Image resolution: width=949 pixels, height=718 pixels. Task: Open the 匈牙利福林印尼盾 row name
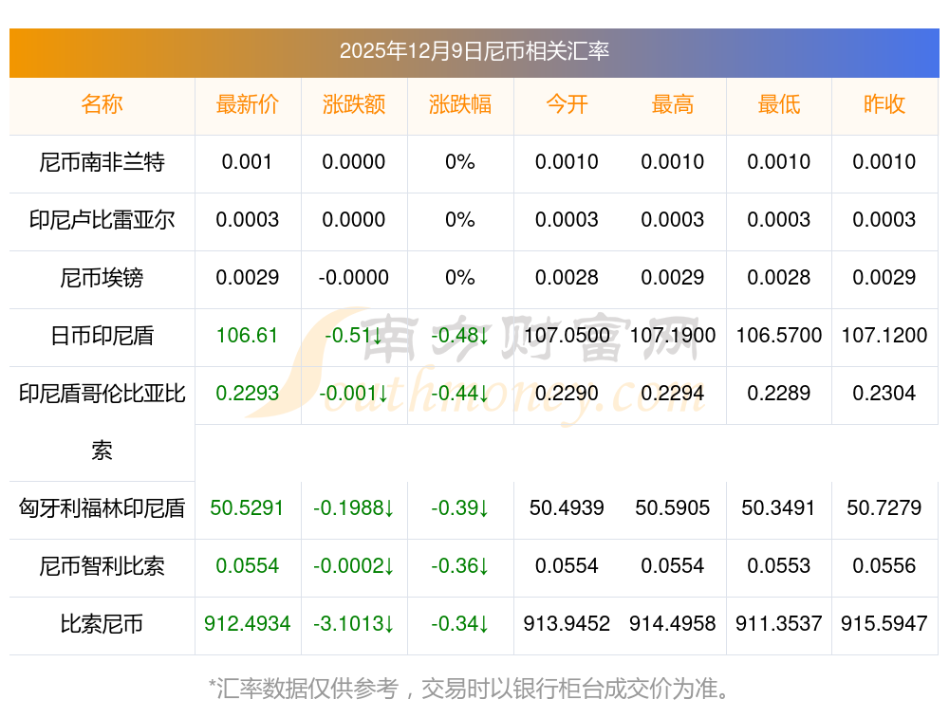coord(102,508)
